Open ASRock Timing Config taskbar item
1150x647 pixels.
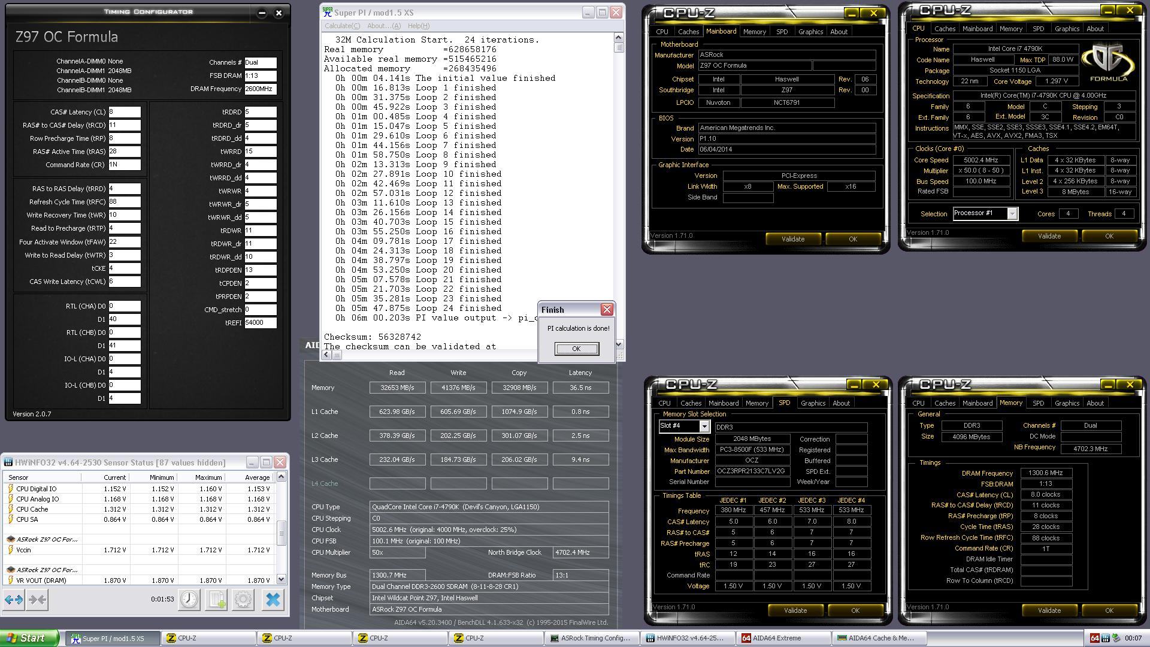point(591,638)
